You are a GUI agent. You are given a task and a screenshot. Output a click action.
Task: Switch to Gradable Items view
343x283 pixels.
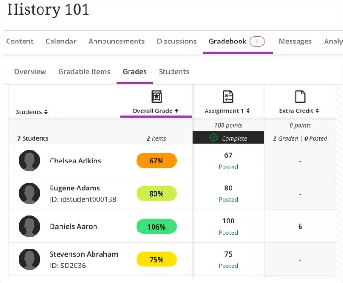point(84,72)
